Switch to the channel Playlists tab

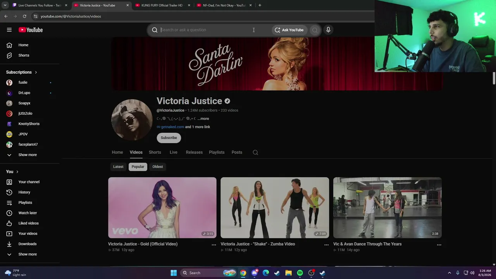(x=217, y=152)
